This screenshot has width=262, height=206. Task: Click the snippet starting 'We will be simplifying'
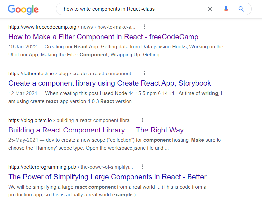pyautogui.click(x=107, y=191)
